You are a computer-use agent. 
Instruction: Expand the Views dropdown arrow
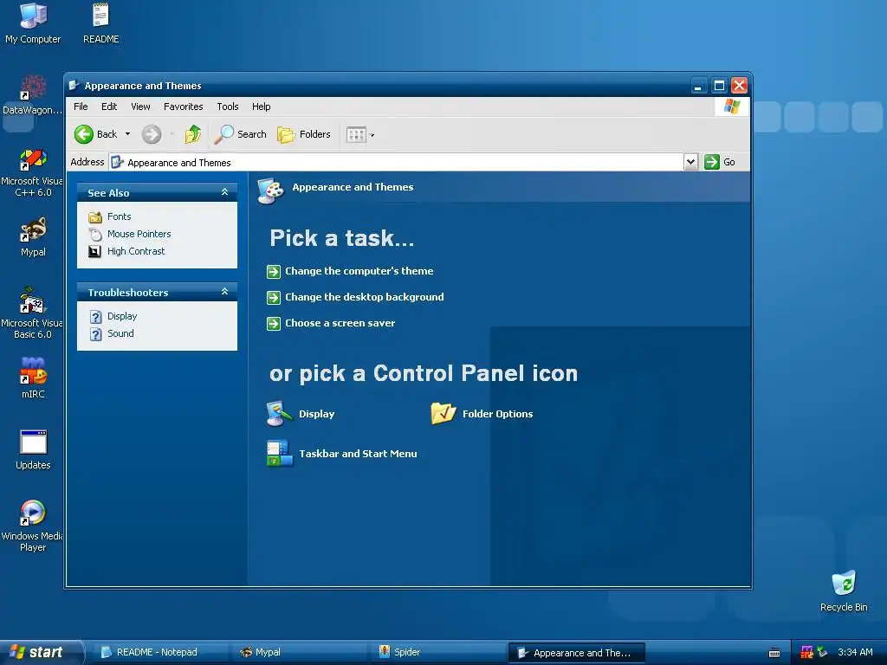tap(372, 135)
